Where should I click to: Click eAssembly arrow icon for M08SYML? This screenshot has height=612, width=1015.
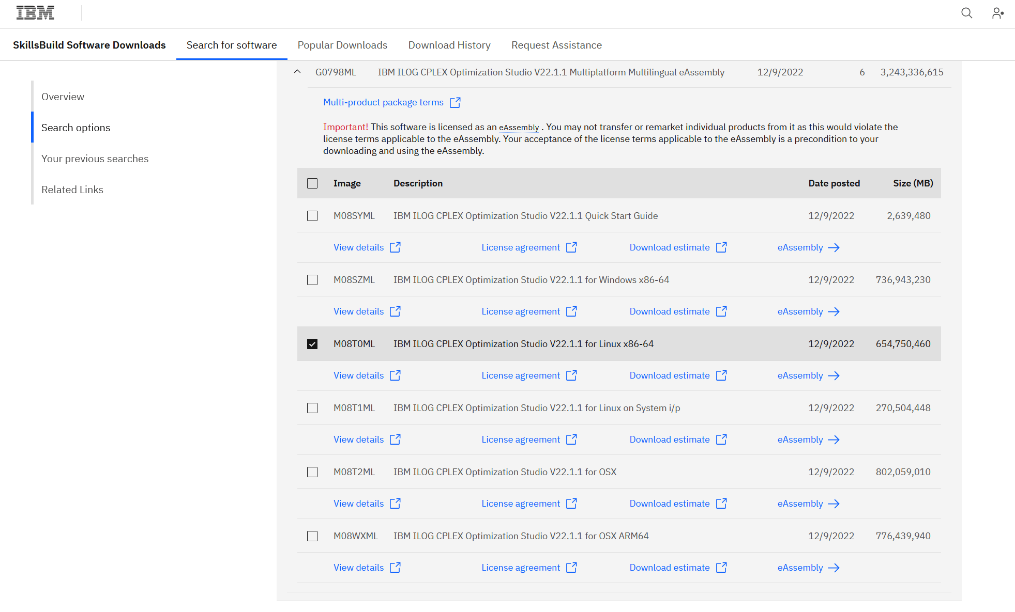(834, 248)
